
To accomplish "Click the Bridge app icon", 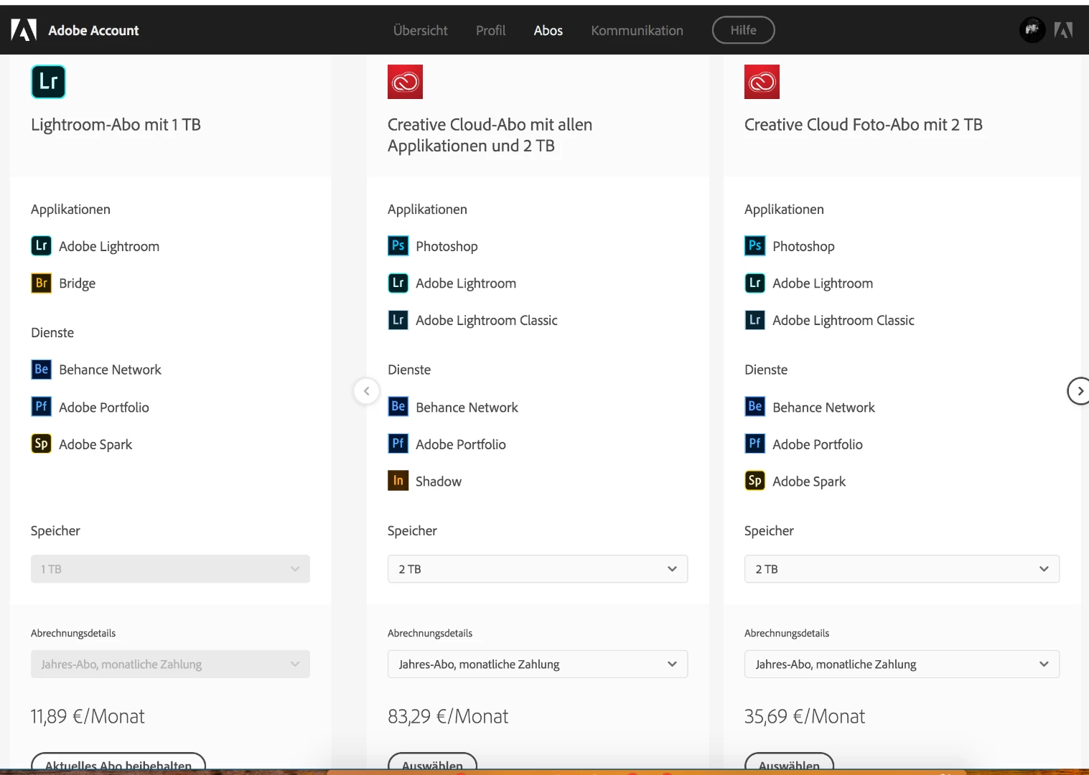I will point(41,283).
